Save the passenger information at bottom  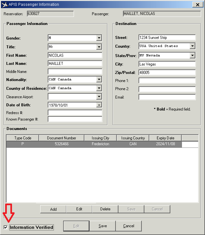[x=102, y=226]
